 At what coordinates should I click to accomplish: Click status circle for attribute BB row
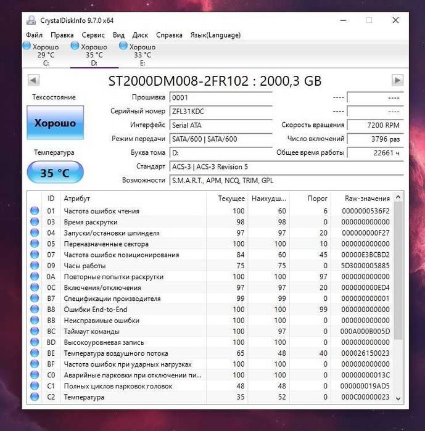pyautogui.click(x=35, y=320)
